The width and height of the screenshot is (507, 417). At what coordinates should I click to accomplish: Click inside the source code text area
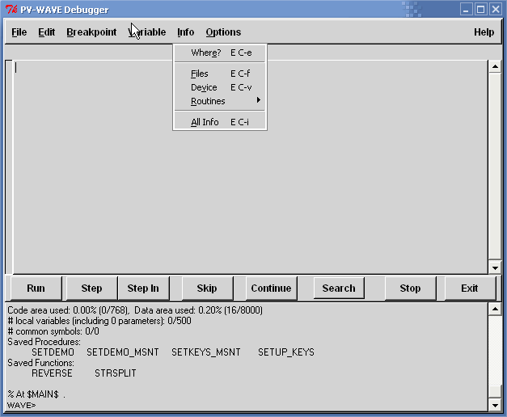(x=250, y=167)
